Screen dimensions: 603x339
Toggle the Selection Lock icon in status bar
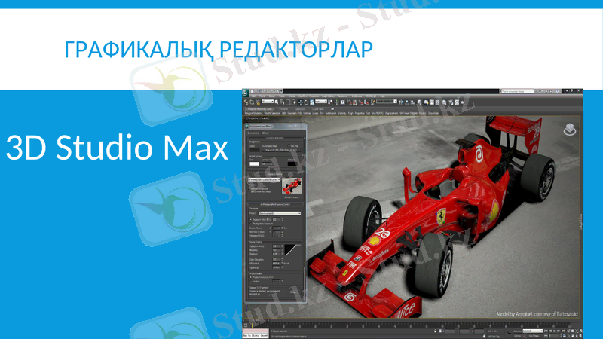pos(436,331)
